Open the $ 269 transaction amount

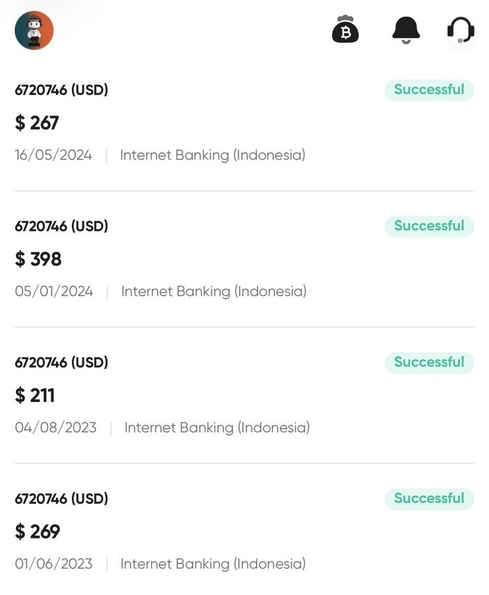point(38,532)
